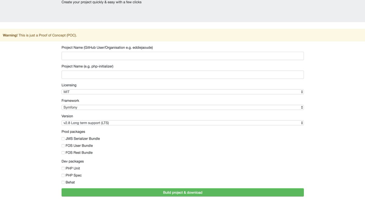This screenshot has width=365, height=199.
Task: Click the label mentioning eddiejaoude
Action: click(107, 47)
